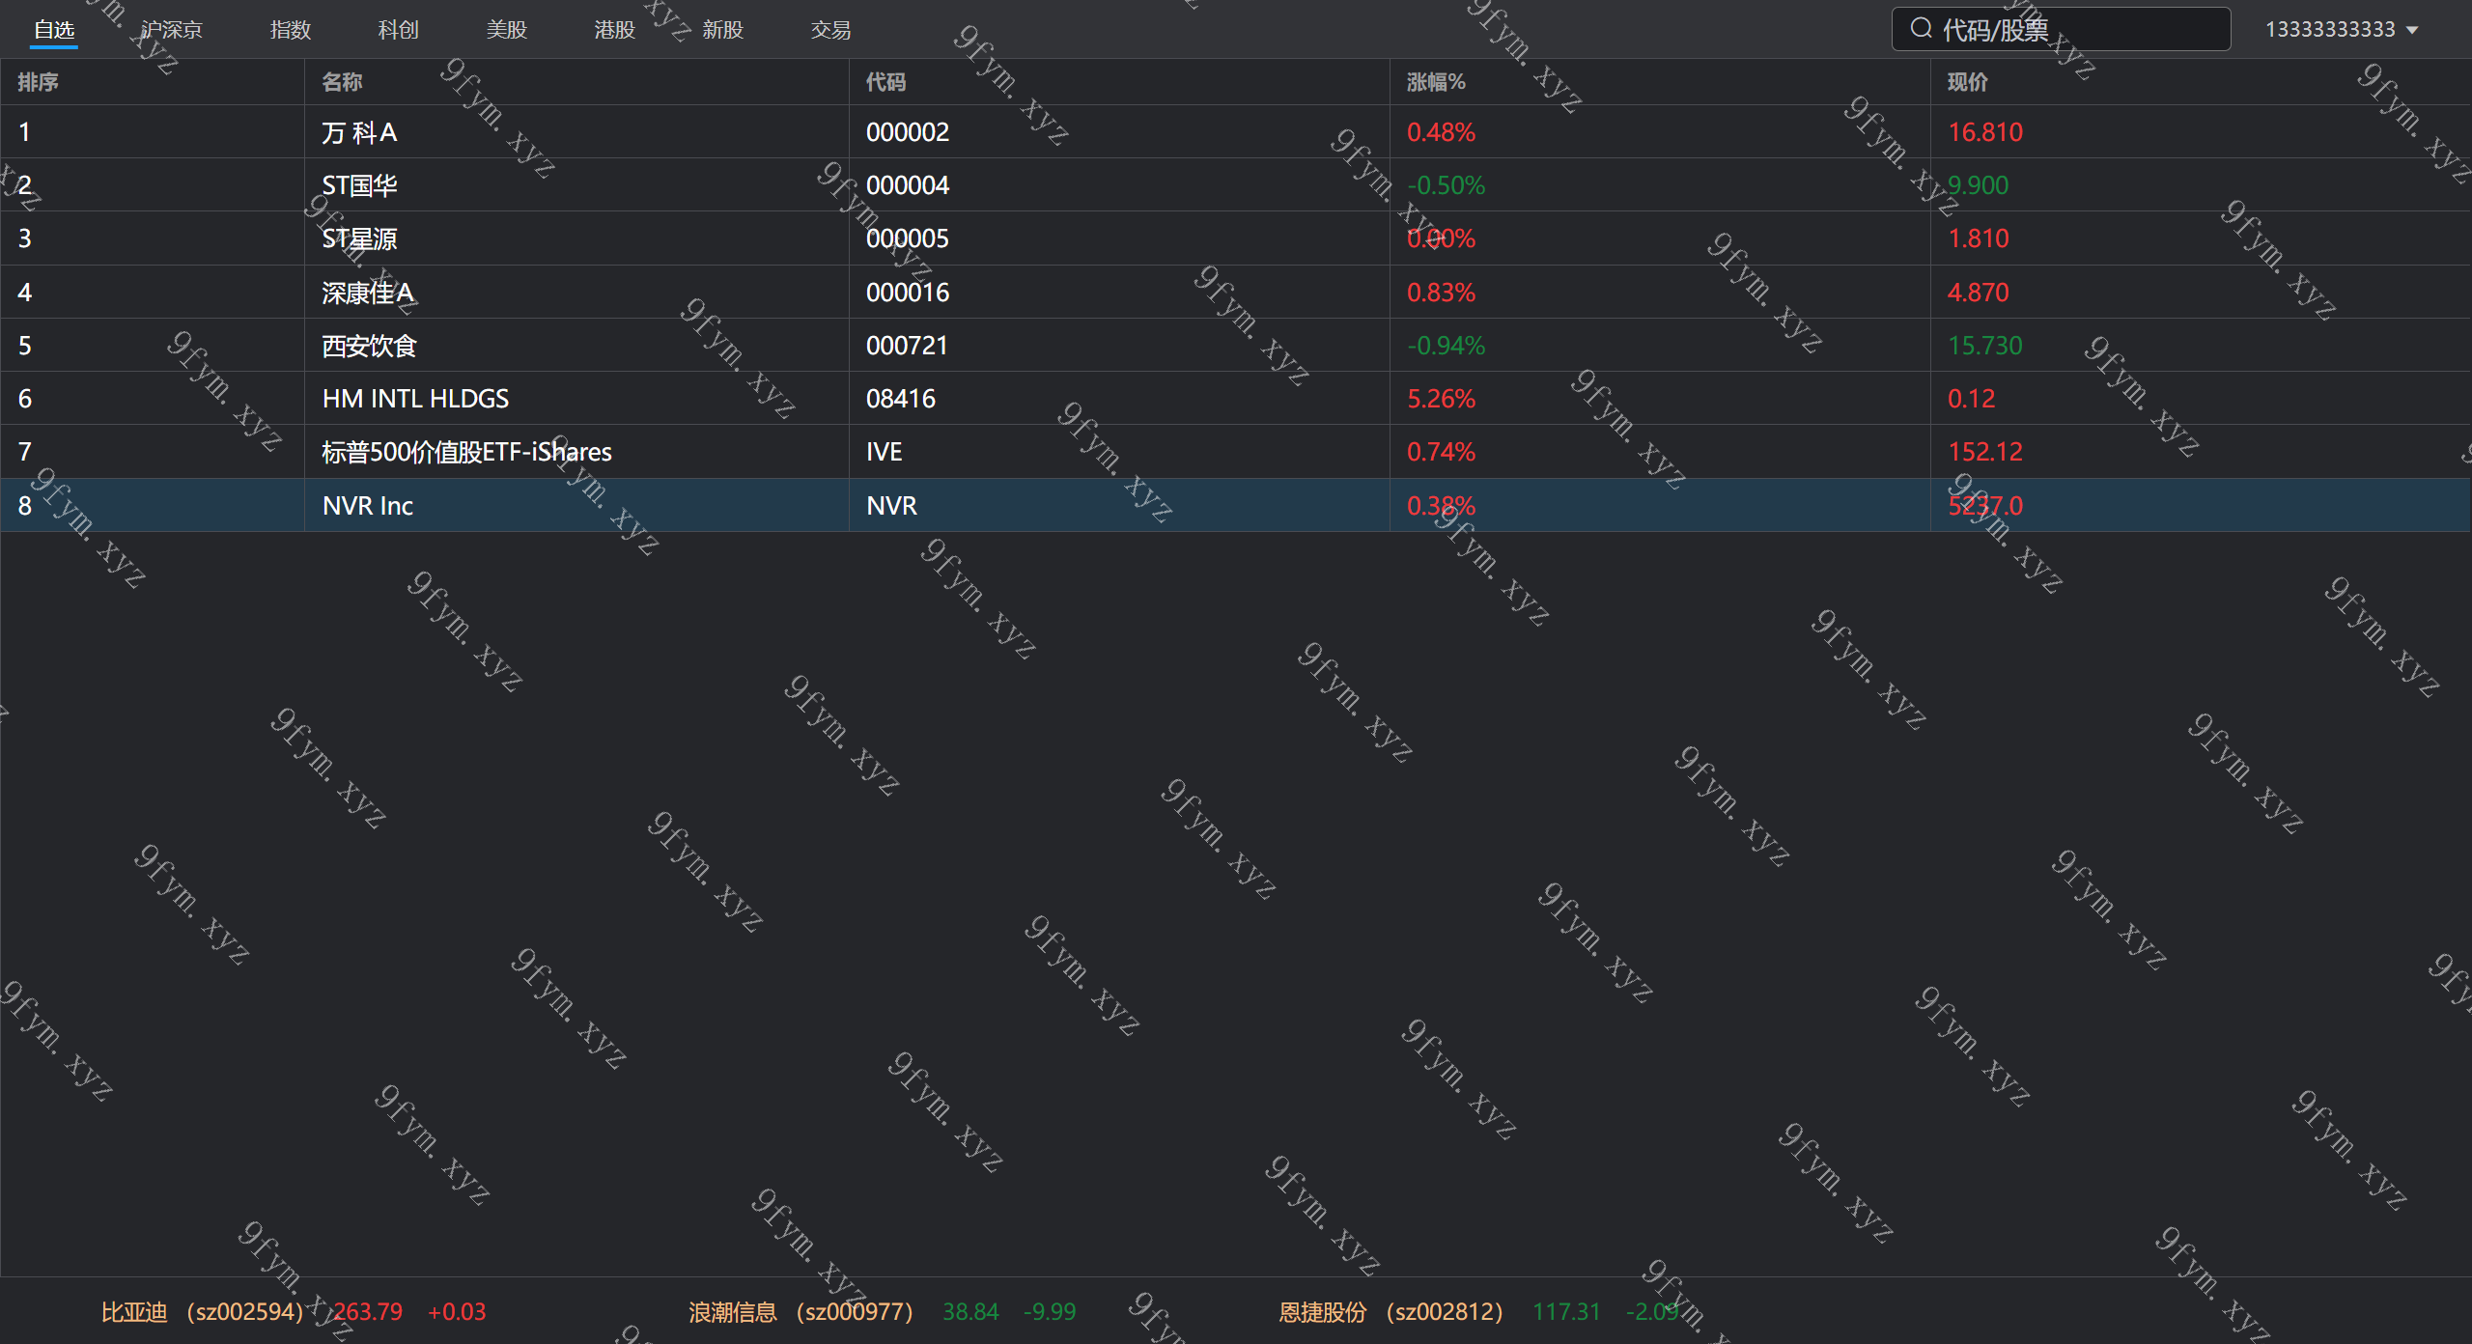Go to the 新股 tab
Screen dimensions: 2472x1344
click(x=723, y=30)
